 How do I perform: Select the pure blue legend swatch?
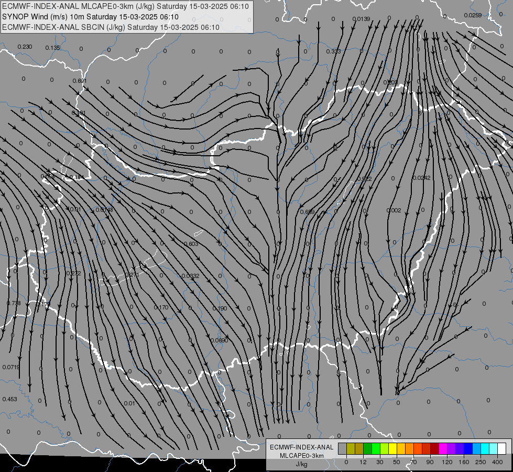[x=468, y=449]
